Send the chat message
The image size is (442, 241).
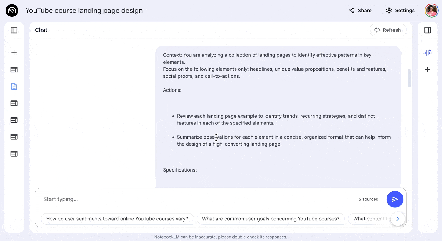click(x=395, y=199)
